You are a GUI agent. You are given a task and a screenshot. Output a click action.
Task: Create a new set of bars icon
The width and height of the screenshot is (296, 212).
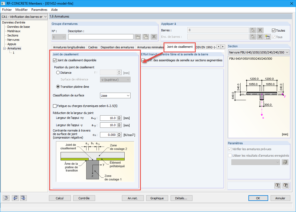click(267, 36)
